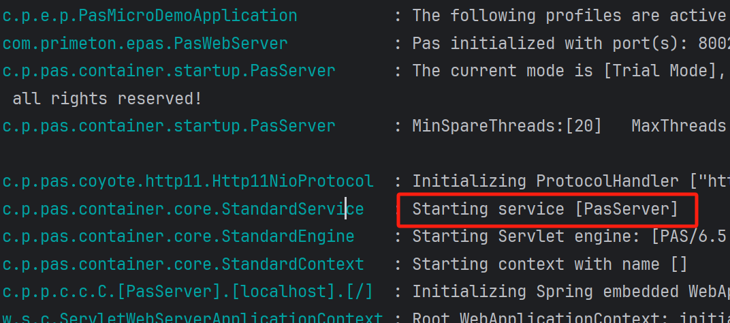Select the Http11NioProtocol logger name
Screen dimensions: 730x323
[188, 181]
